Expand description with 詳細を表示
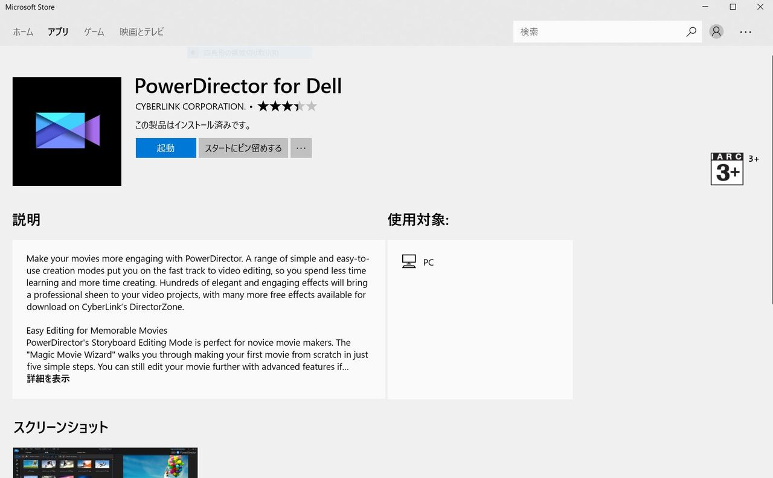Viewport: 773px width, 478px height. 48,379
